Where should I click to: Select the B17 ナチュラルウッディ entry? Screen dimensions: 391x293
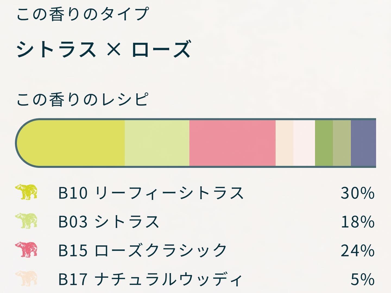click(150, 279)
